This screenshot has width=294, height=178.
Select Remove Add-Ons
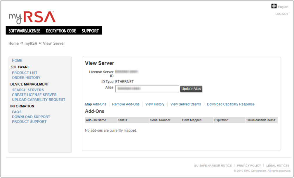pos(126,104)
